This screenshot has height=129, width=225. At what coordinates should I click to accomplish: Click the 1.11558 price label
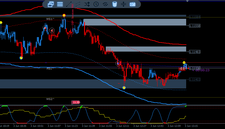click(194, 26)
